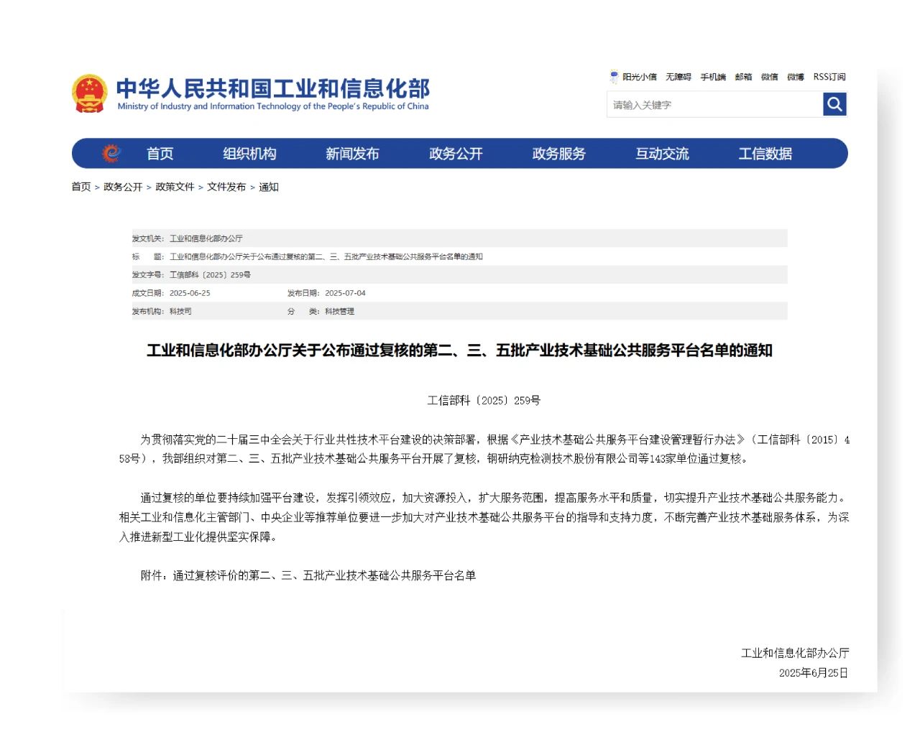
Task: Focus the 请输入关键字 search field
Action: [714, 105]
